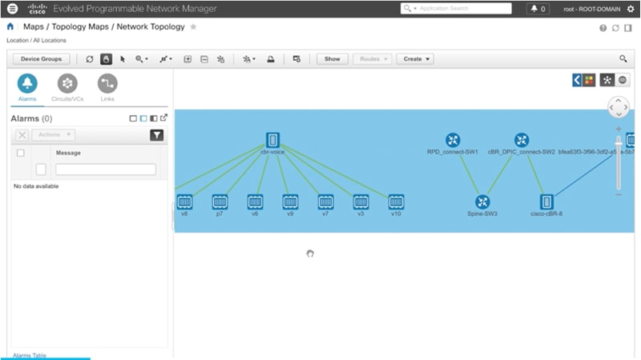This screenshot has height=360, width=641.
Task: Open the Create dropdown
Action: 414,59
